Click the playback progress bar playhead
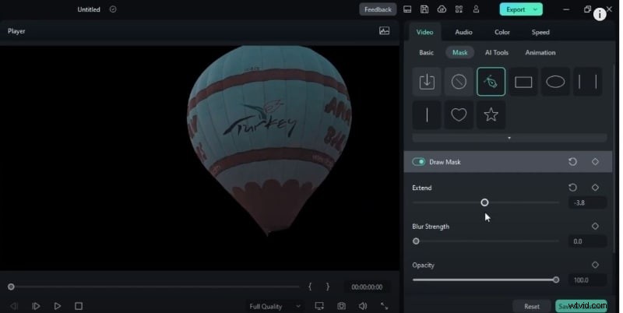The height and width of the screenshot is (313, 623). [x=11, y=287]
